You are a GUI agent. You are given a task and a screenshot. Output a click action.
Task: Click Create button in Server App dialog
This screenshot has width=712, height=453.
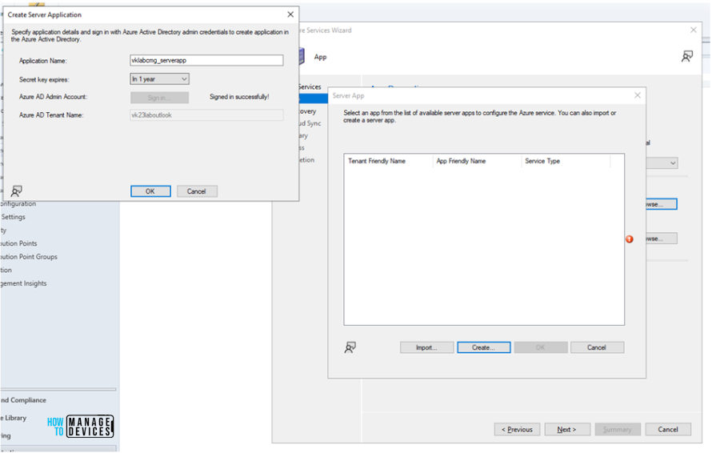pyautogui.click(x=483, y=347)
